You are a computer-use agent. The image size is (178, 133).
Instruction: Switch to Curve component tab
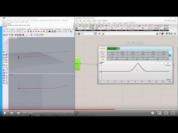[x=95, y=23]
